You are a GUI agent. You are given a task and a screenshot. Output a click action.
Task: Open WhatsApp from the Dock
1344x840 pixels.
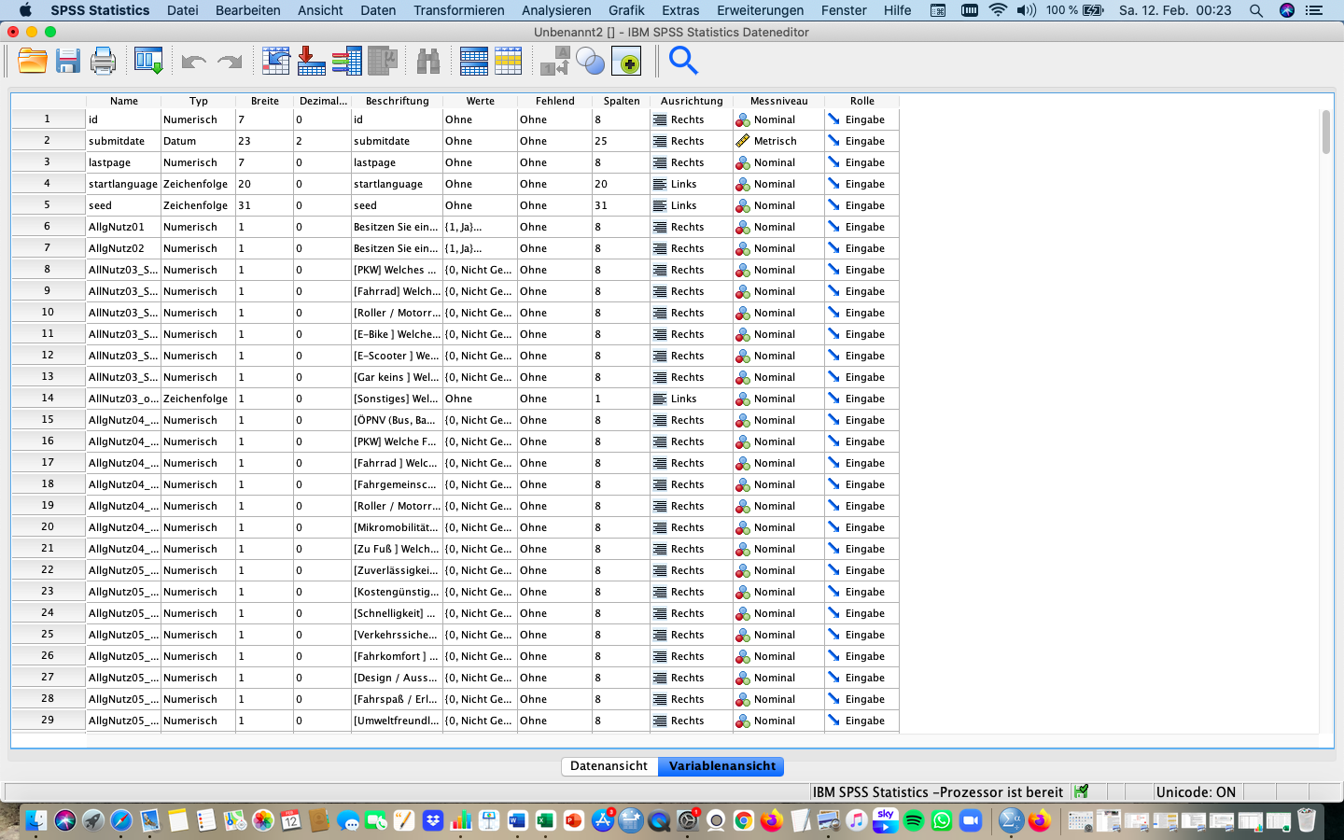coord(942,820)
